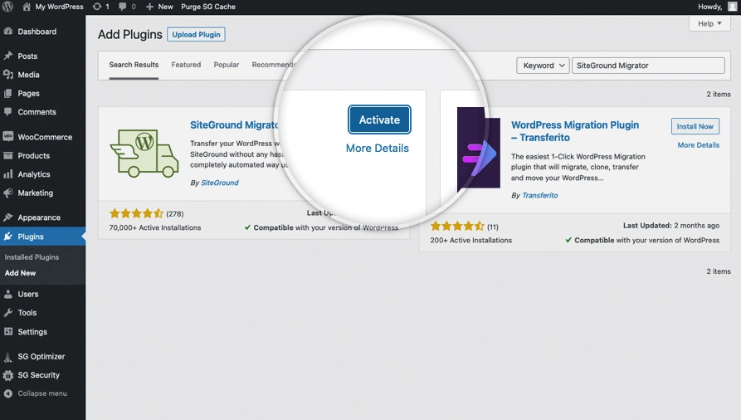The image size is (741, 420).
Task: Click the plugin search input field
Action: pos(647,66)
